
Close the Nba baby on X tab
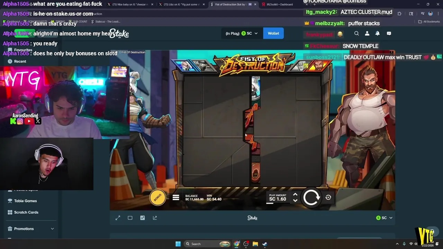coord(152,4)
